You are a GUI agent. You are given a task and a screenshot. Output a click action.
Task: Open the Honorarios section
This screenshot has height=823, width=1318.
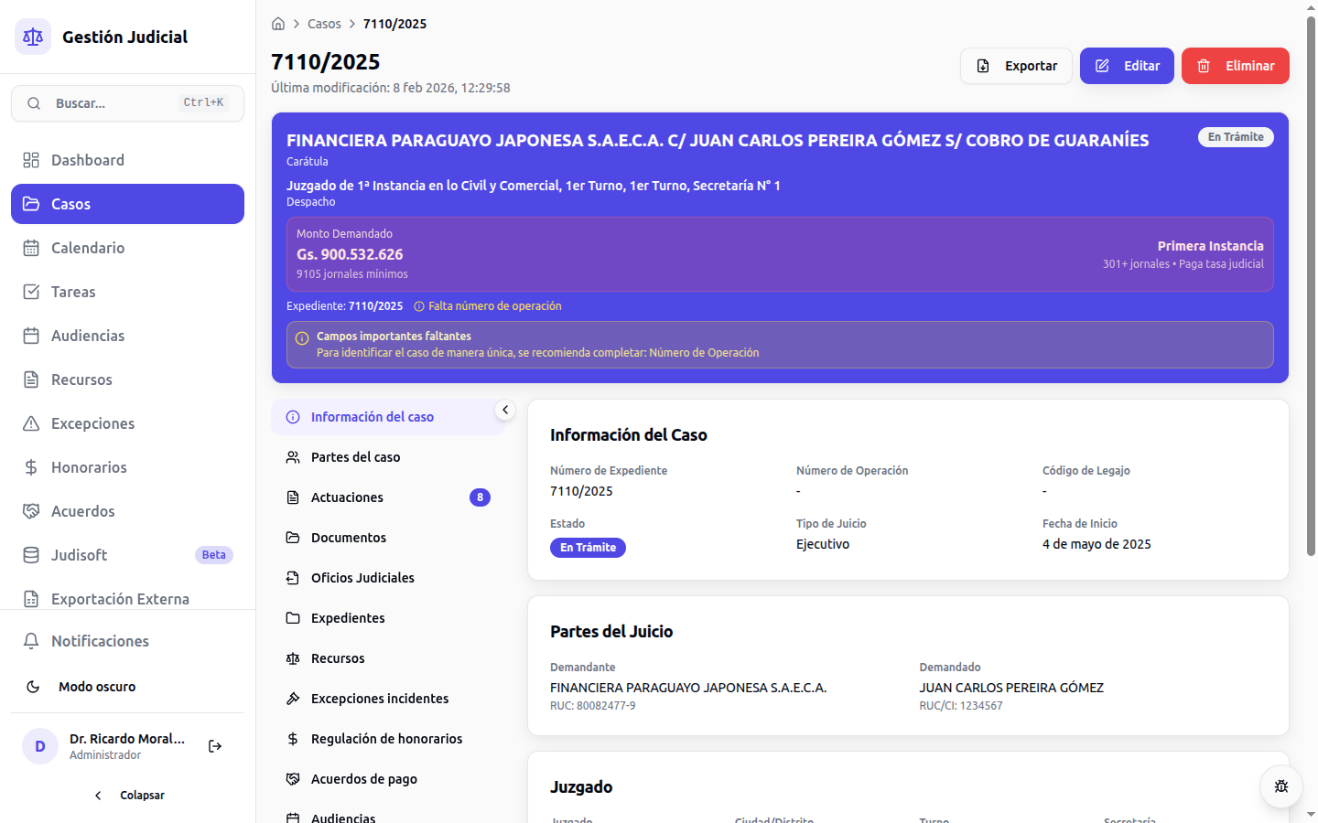coord(127,467)
